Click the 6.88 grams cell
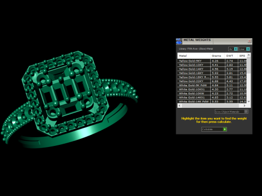Viewport: 262px width, 196px height. pyautogui.click(x=218, y=81)
